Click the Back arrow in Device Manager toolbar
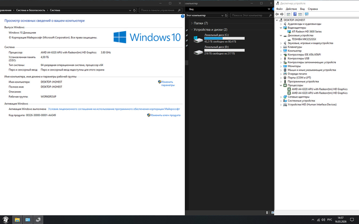359x224 pixels. pos(277,14)
